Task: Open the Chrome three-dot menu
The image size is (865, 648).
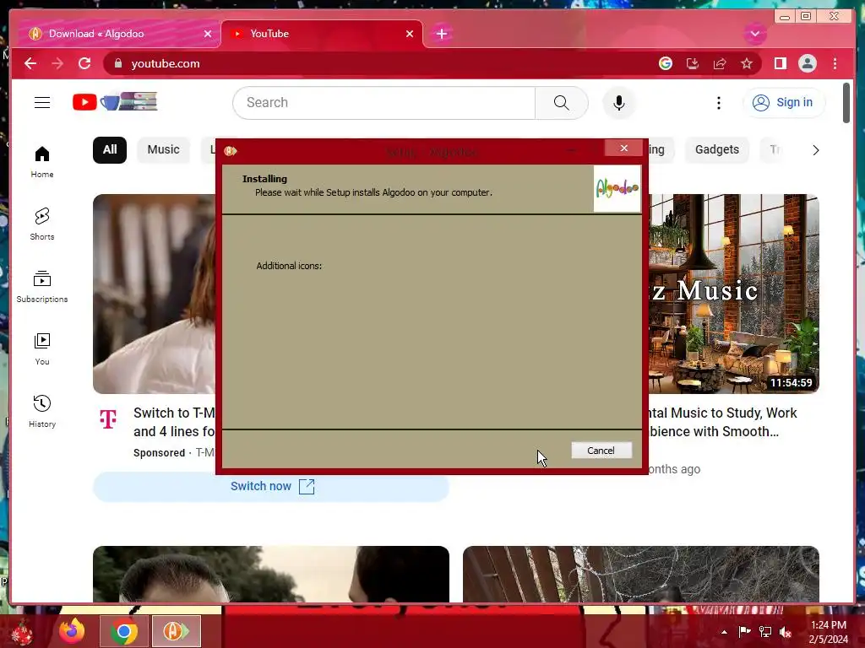Action: pyautogui.click(x=835, y=63)
